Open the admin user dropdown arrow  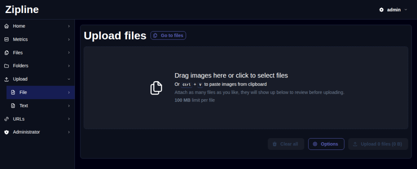coord(406,10)
